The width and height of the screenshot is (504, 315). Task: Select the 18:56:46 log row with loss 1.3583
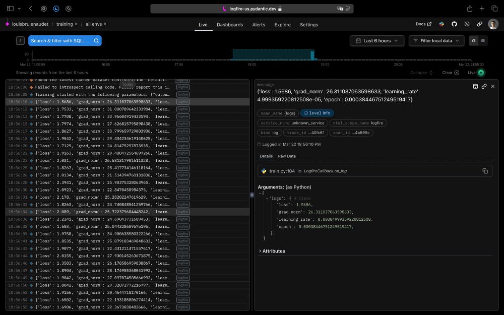[x=128, y=263]
